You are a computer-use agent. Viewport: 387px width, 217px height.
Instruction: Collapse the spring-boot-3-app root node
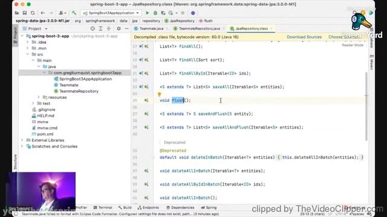[x=22, y=36]
